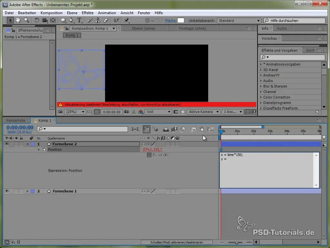
Task: Toggle the Position stopwatch
Action: (44, 150)
